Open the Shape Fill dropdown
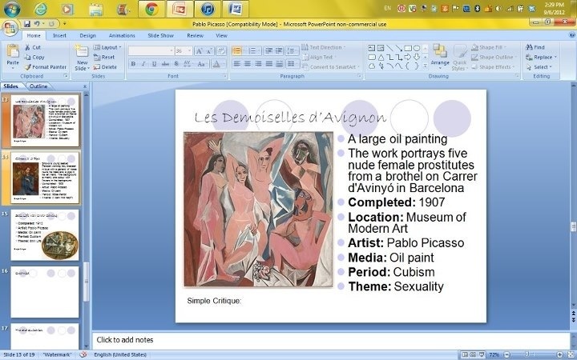This screenshot has width=577, height=360. click(495, 47)
